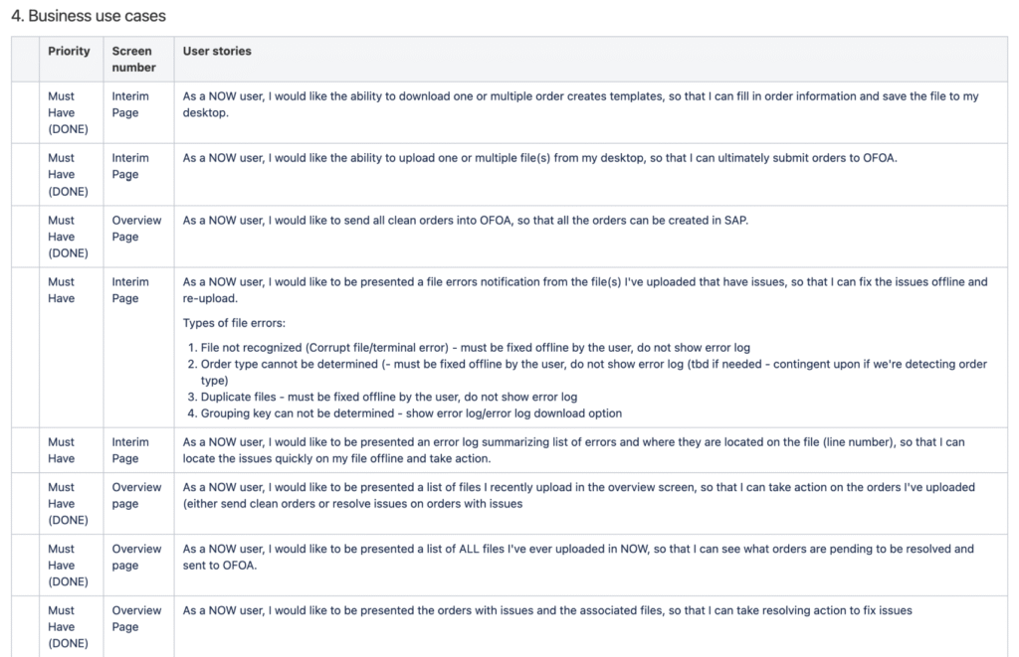Select the story about ALL files ever uploaded
The height and width of the screenshot is (657, 1019).
578,557
